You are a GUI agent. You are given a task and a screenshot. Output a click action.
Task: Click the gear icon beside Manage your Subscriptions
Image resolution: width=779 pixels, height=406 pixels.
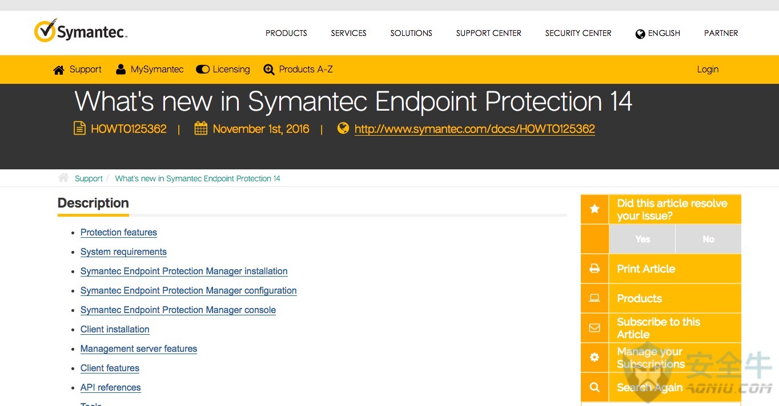pos(595,358)
